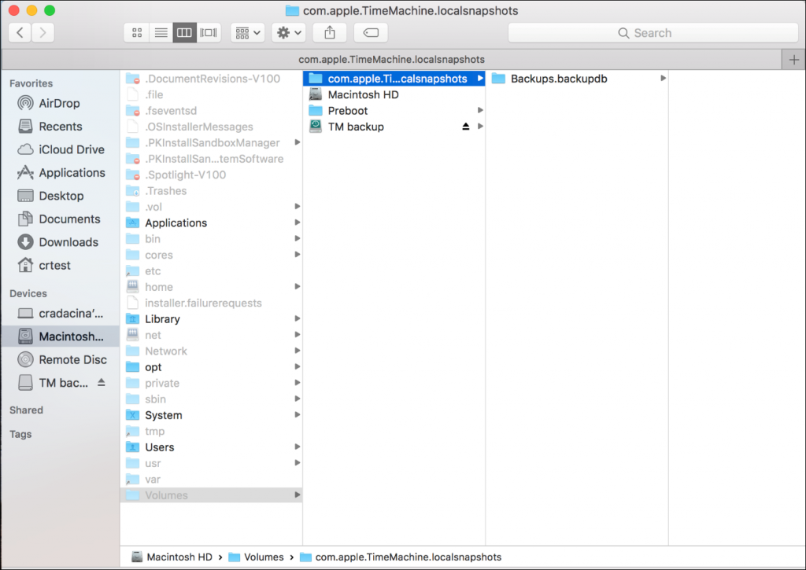Expand .PKInstallSandboxManager folder arrow
This screenshot has width=806, height=570.
click(x=297, y=142)
